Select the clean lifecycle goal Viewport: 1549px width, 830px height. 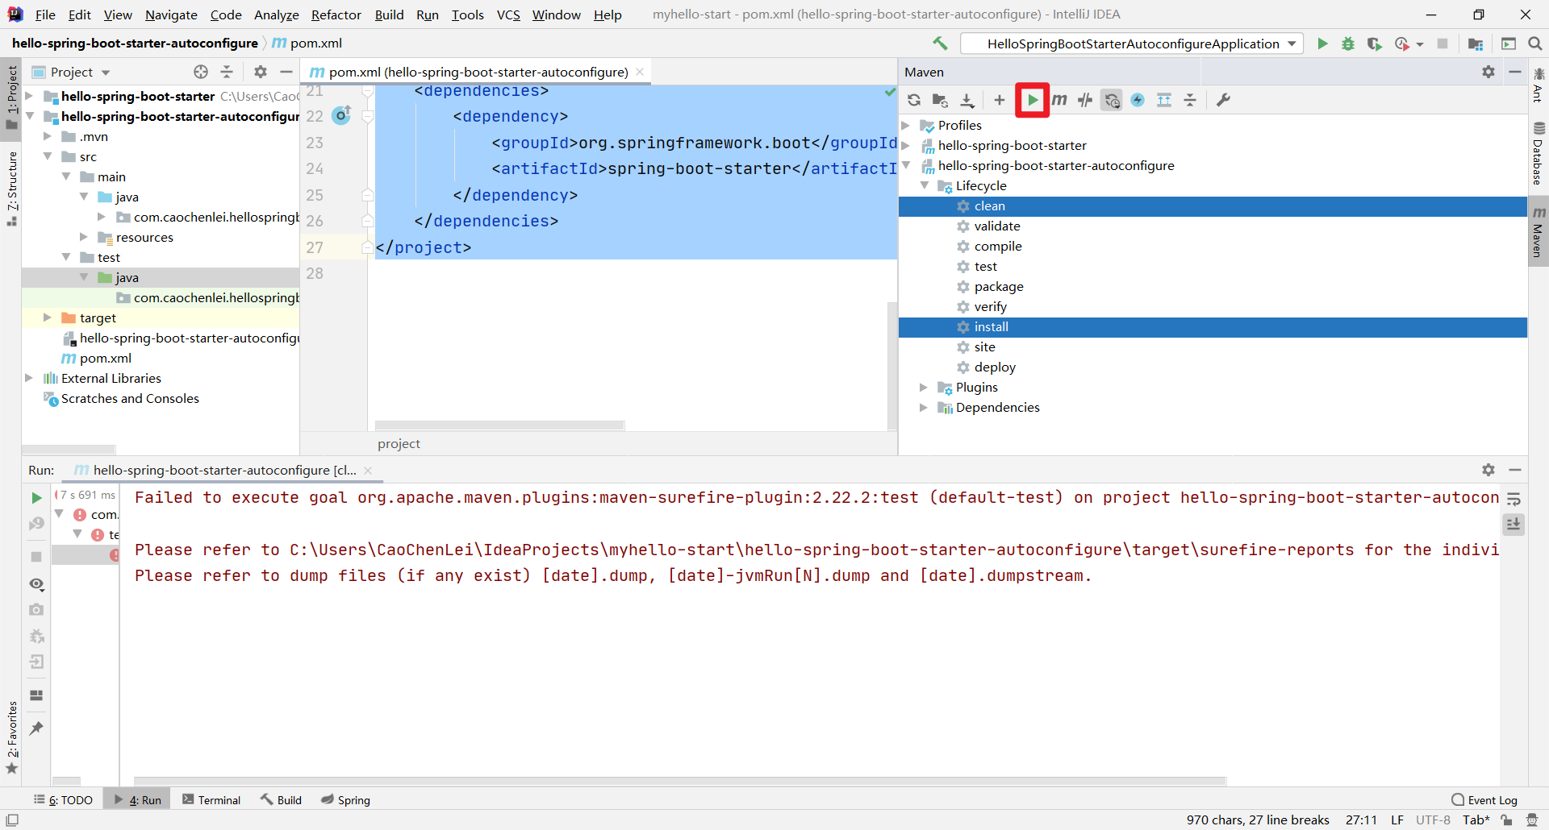tap(1213, 206)
